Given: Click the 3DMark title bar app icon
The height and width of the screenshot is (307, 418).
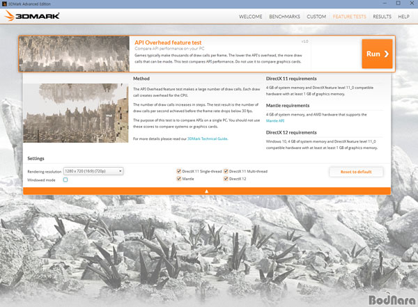Looking at the screenshot, I should 4,3.
